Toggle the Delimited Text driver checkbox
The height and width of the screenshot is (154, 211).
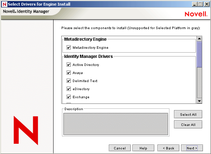[69, 81]
